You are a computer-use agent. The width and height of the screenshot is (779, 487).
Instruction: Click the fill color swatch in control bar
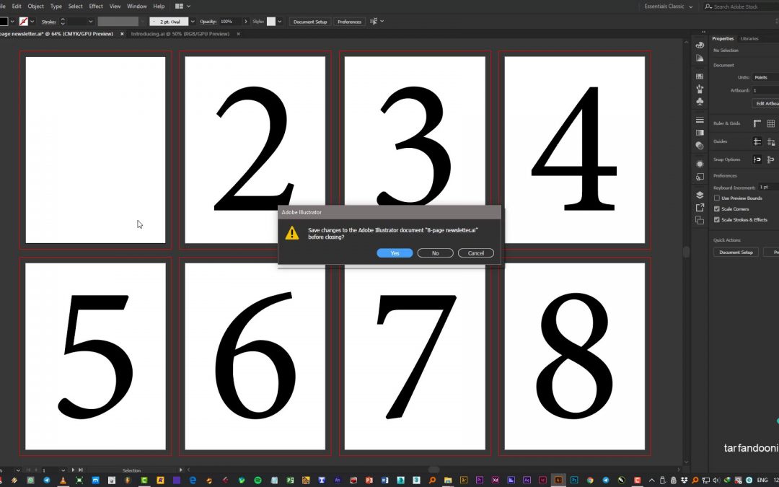click(4, 22)
